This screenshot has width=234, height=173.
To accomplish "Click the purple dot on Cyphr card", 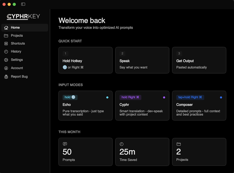I will click(164, 97).
